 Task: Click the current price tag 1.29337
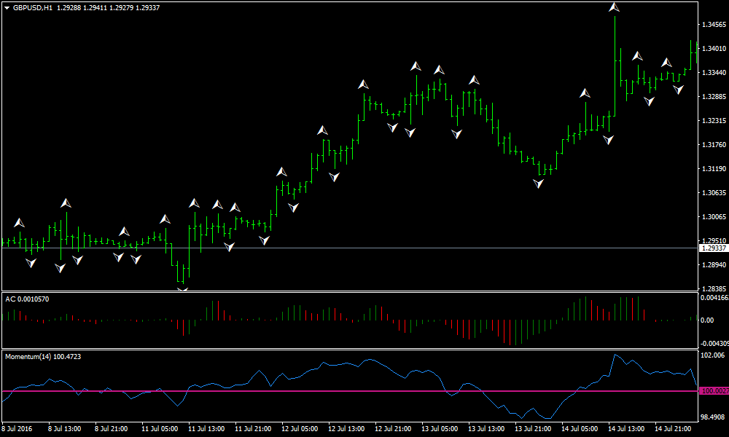714,248
